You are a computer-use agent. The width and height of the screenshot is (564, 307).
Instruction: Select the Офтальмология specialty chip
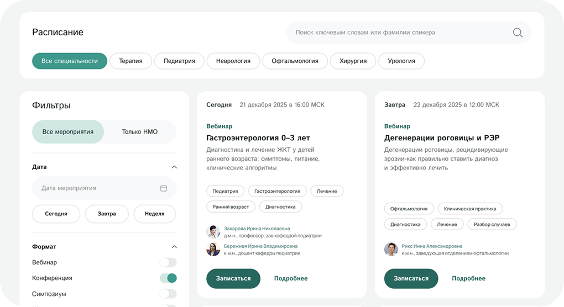point(295,61)
